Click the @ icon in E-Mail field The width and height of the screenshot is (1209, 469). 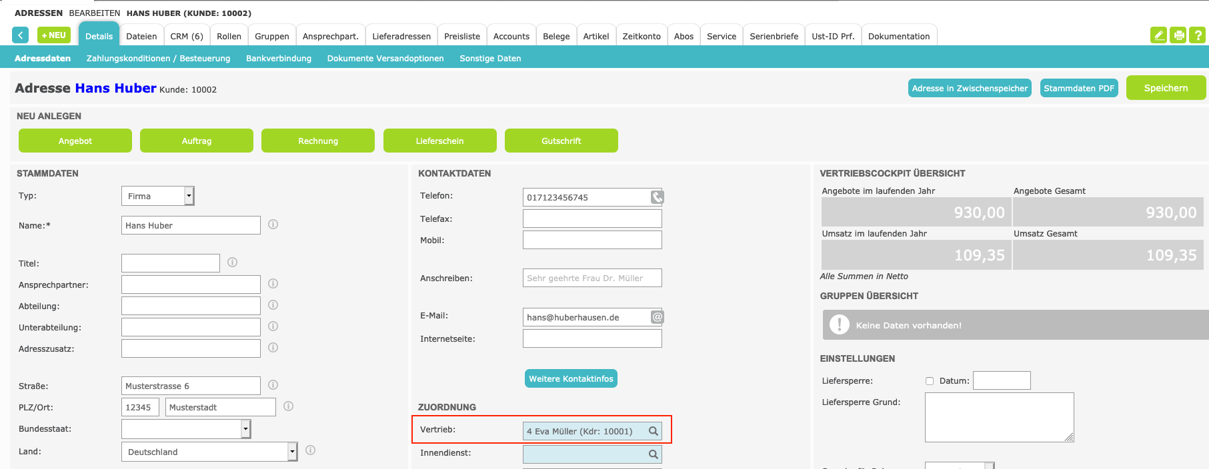(x=657, y=317)
